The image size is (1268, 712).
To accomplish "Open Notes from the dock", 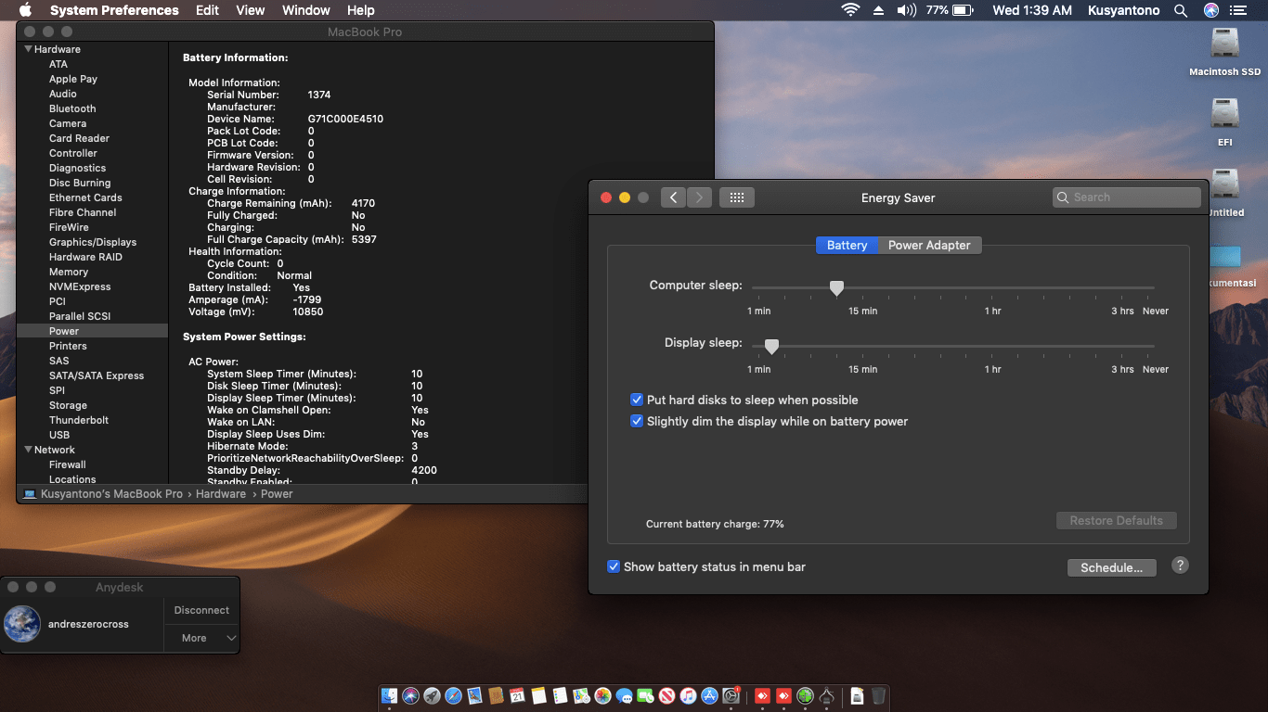I will 538,695.
